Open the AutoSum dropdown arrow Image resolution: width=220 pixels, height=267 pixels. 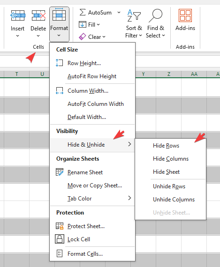coord(119,13)
